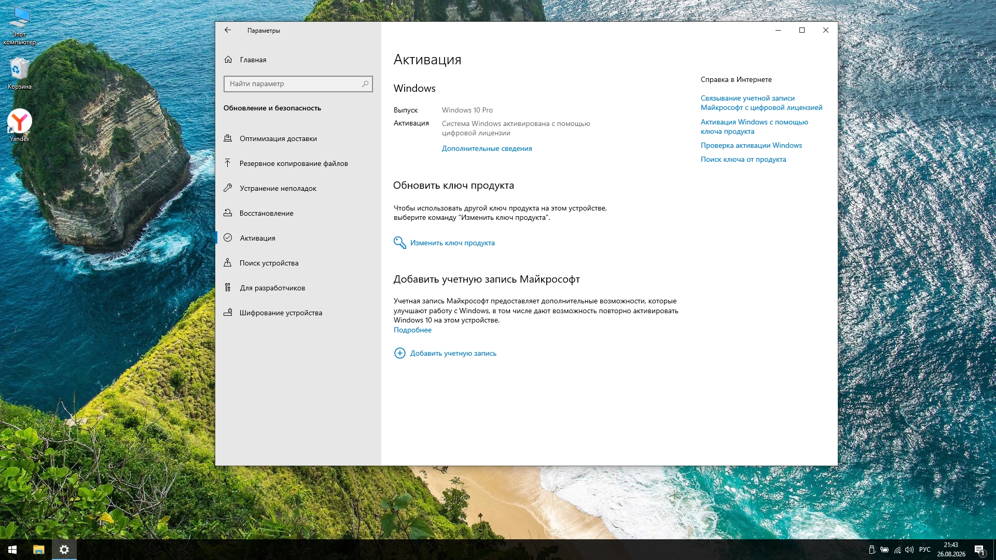Click the Windows 10 Pro edition text

pos(467,110)
